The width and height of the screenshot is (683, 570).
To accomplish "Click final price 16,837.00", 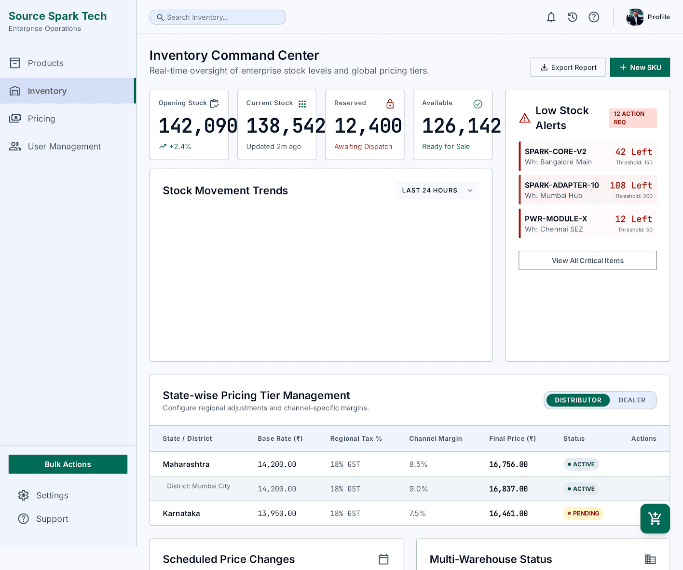I will 508,489.
